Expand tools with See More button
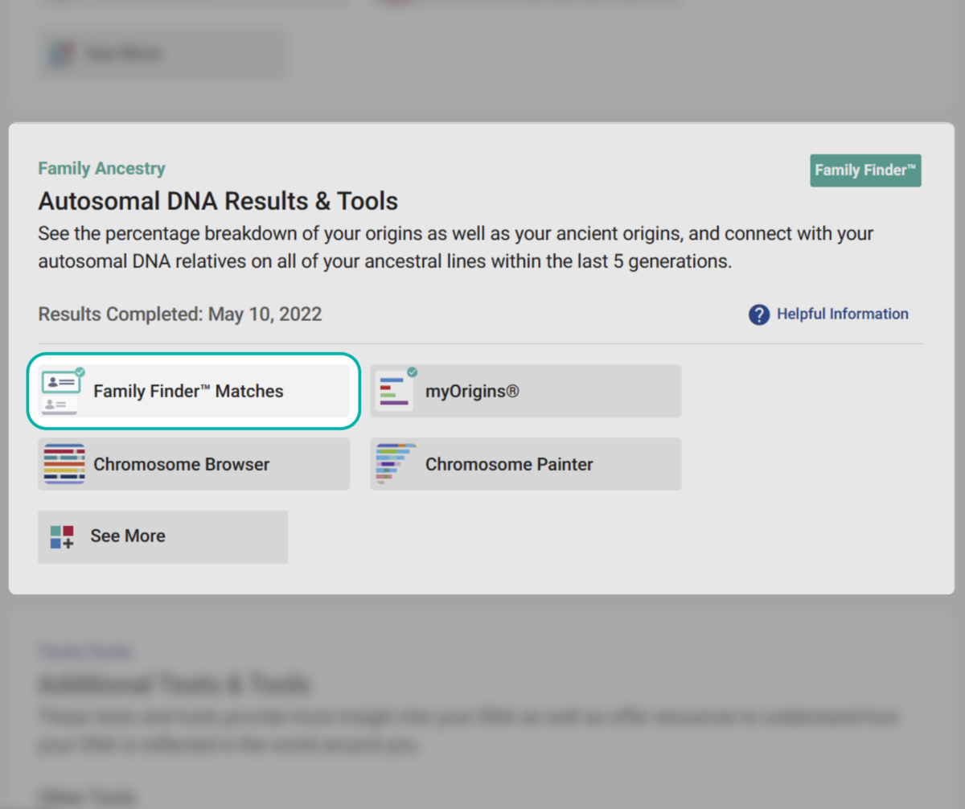 (x=162, y=536)
